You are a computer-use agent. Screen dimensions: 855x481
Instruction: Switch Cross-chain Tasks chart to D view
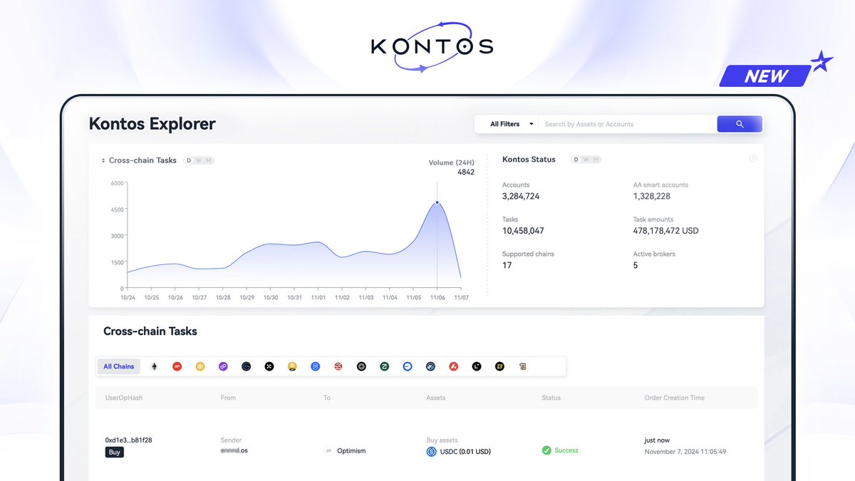(189, 160)
